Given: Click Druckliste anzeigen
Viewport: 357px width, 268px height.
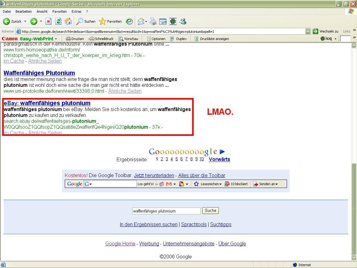Looking at the screenshot, I should coord(212,39).
